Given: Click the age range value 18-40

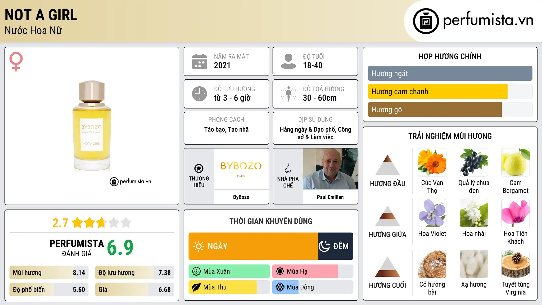Looking at the screenshot, I should tap(313, 65).
